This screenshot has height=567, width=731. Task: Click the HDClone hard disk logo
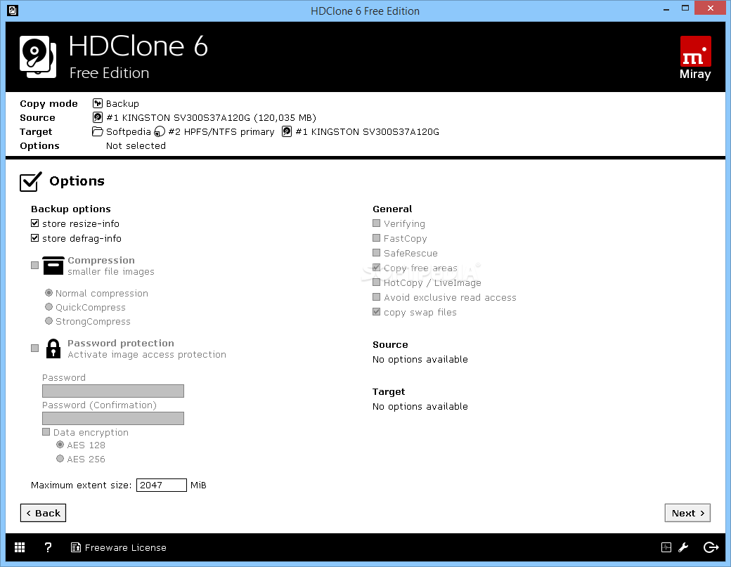pyautogui.click(x=38, y=57)
